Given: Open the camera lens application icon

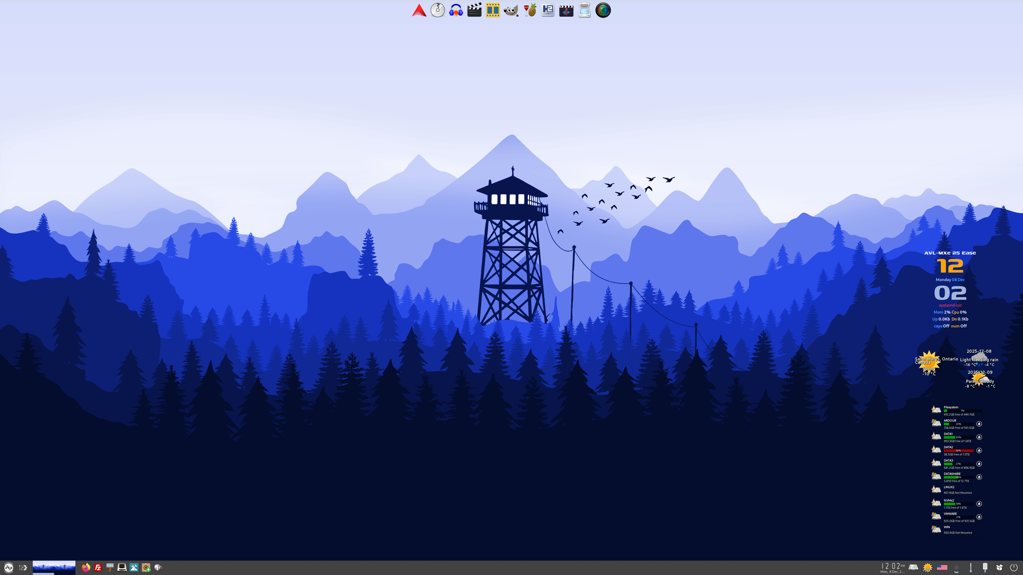Looking at the screenshot, I should 603,10.
